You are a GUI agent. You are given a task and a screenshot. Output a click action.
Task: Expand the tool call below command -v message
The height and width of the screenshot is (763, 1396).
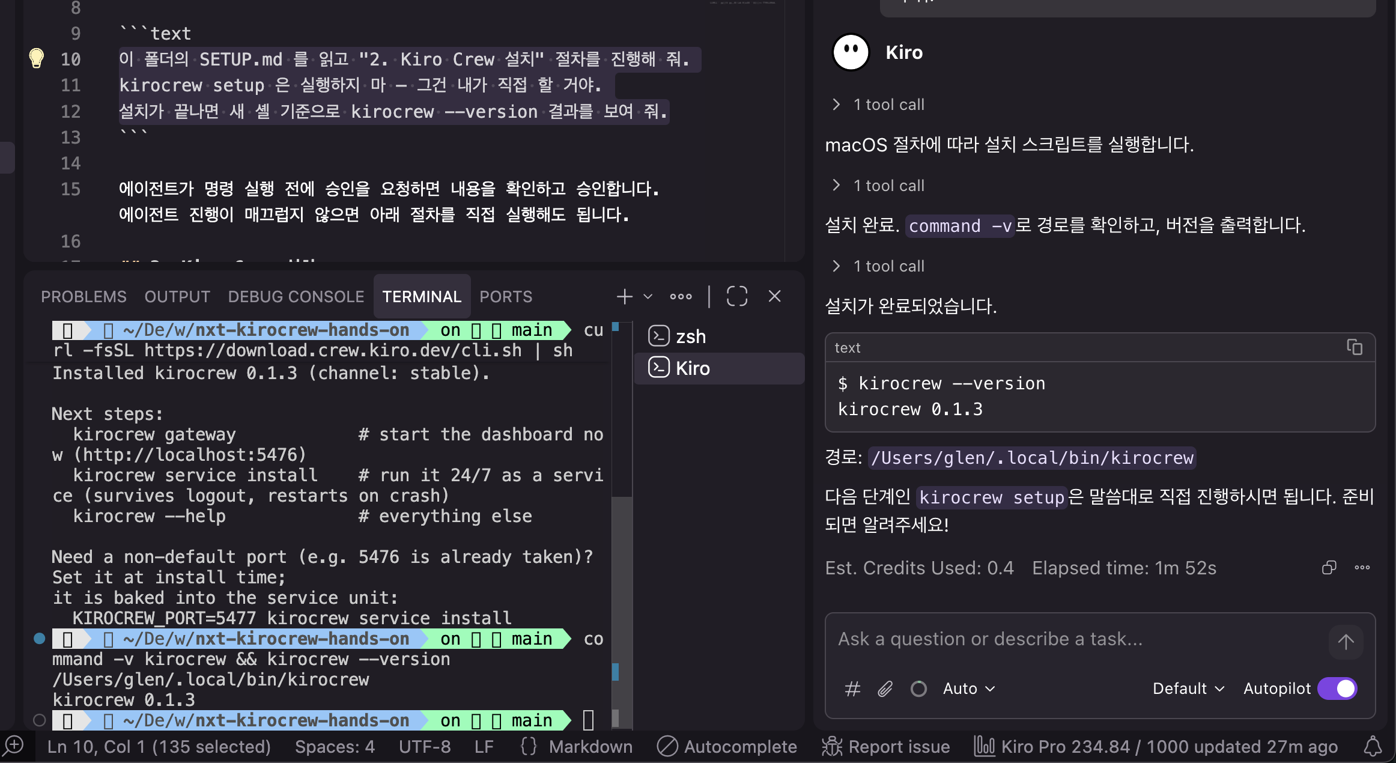tap(879, 266)
